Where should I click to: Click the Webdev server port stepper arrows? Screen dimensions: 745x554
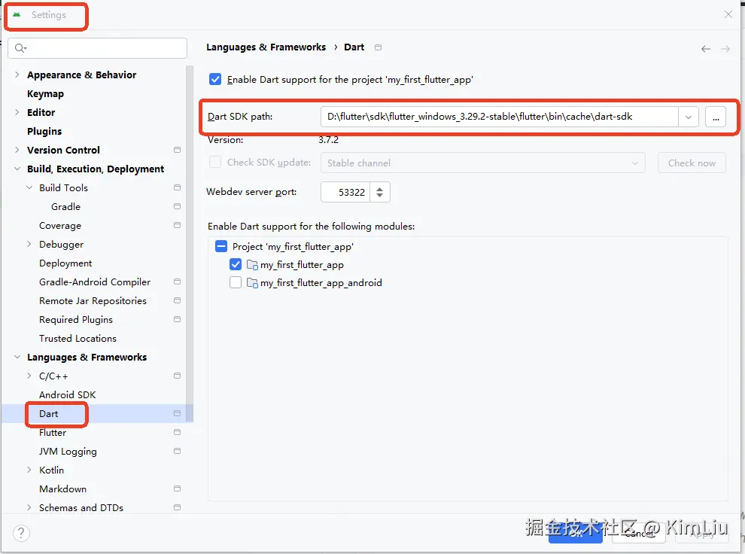(x=379, y=192)
